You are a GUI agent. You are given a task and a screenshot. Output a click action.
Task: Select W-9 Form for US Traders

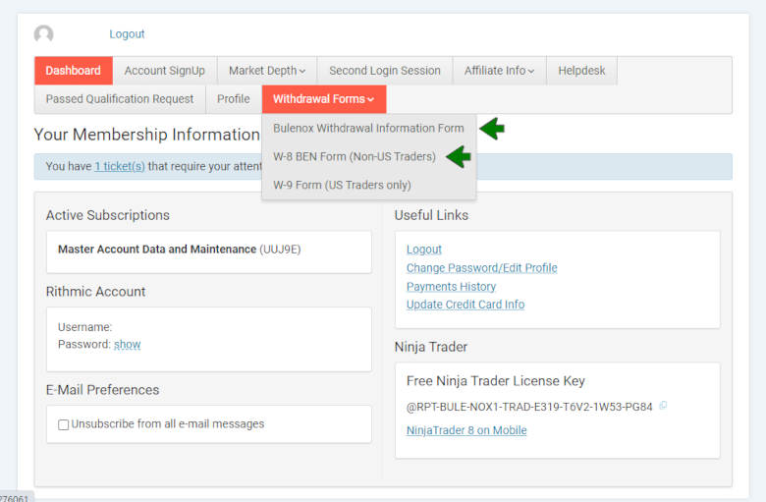click(x=342, y=185)
